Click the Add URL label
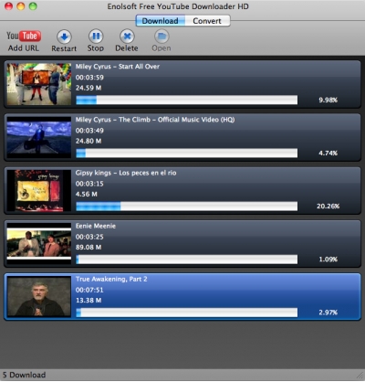This screenshot has width=365, height=382. pyautogui.click(x=24, y=48)
